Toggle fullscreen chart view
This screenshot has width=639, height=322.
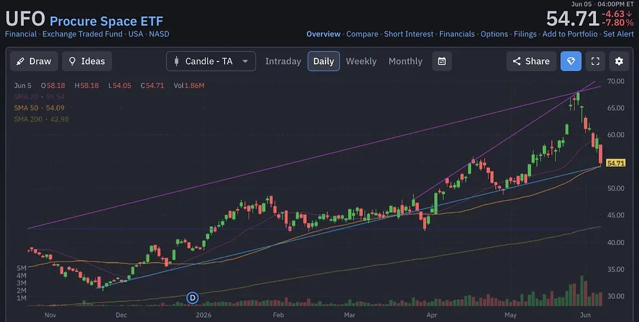(x=595, y=61)
